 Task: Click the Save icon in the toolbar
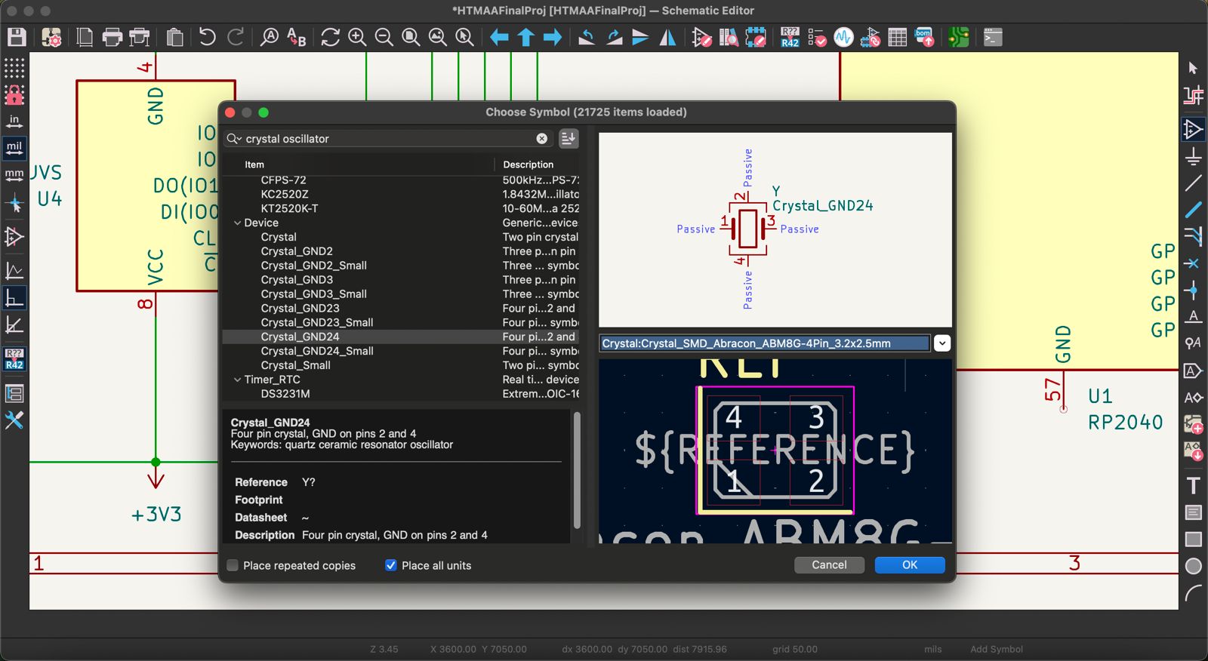17,37
